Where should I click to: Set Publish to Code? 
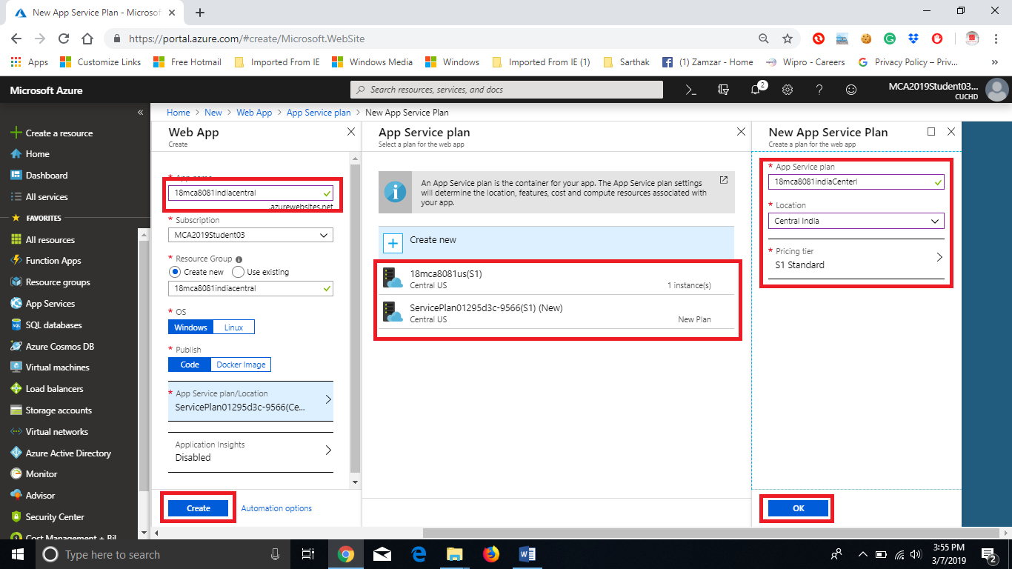190,365
